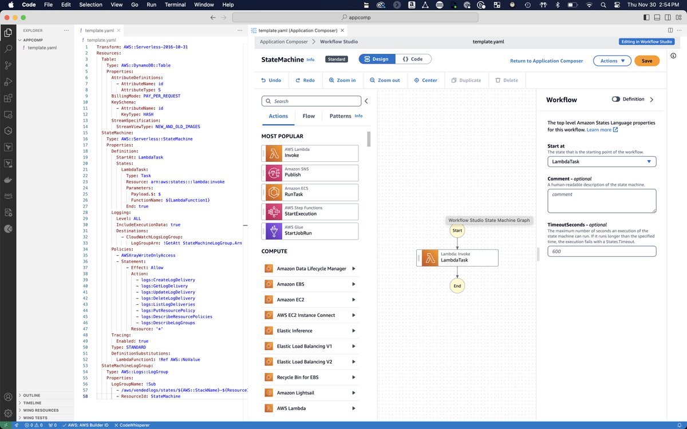Open Remote Explorer in activity bar

point(8,114)
